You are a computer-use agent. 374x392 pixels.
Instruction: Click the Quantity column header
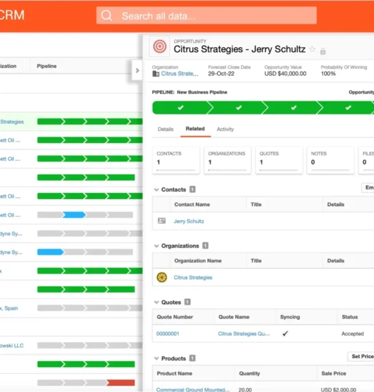[249, 373]
